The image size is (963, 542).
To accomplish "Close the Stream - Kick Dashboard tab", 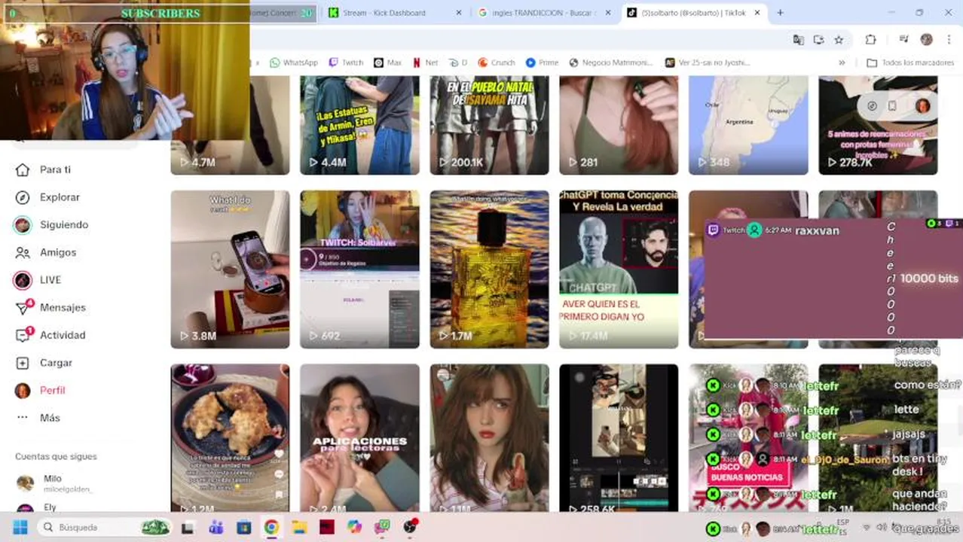I will [x=459, y=13].
